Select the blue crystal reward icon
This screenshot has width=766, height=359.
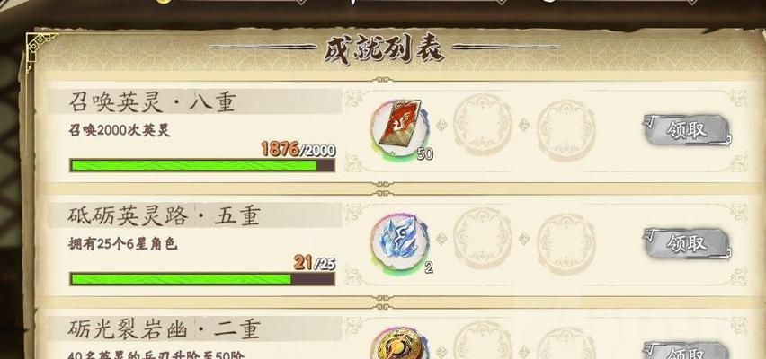pos(399,242)
